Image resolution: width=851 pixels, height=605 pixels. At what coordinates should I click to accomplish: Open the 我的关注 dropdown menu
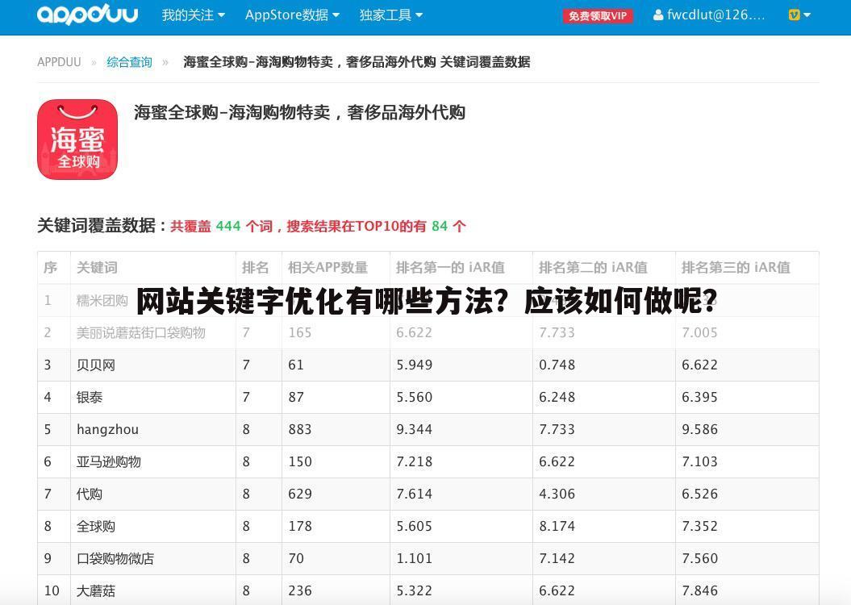tap(194, 15)
